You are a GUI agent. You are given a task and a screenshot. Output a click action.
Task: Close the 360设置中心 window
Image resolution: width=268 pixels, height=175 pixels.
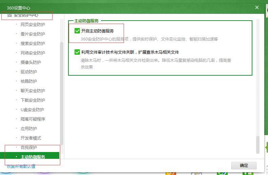[257, 7]
